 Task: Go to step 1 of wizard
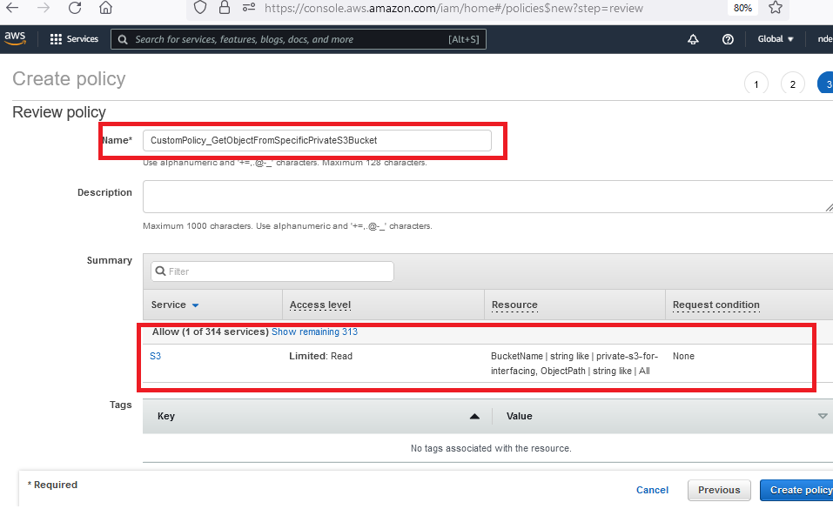point(756,84)
